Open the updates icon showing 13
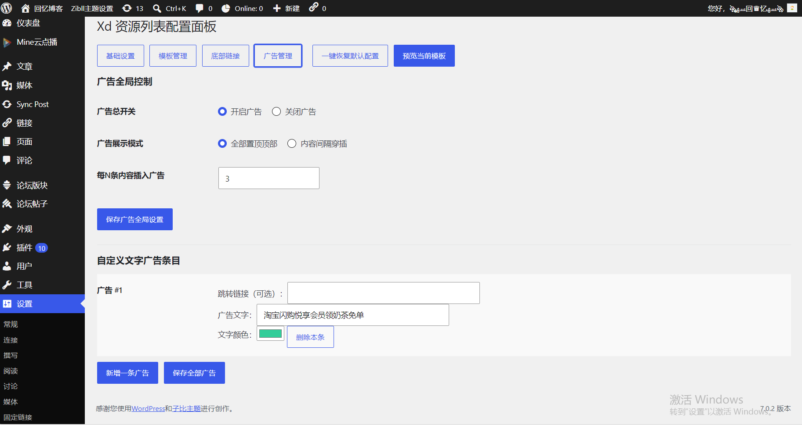This screenshot has width=802, height=425. [133, 8]
